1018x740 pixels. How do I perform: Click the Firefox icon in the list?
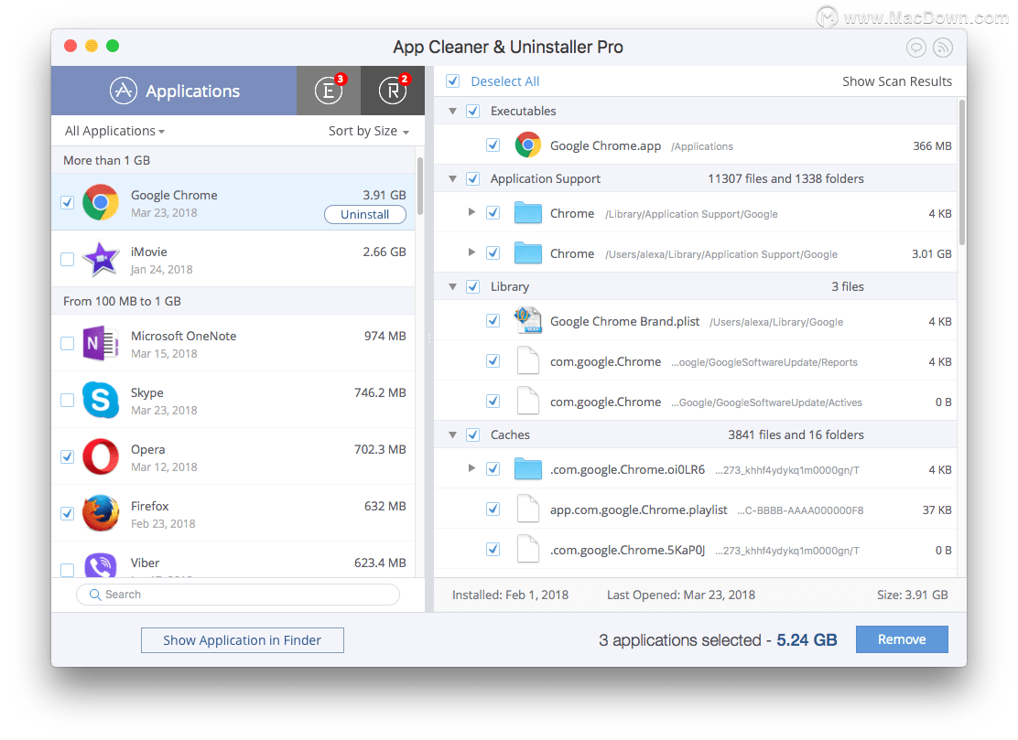pyautogui.click(x=101, y=514)
